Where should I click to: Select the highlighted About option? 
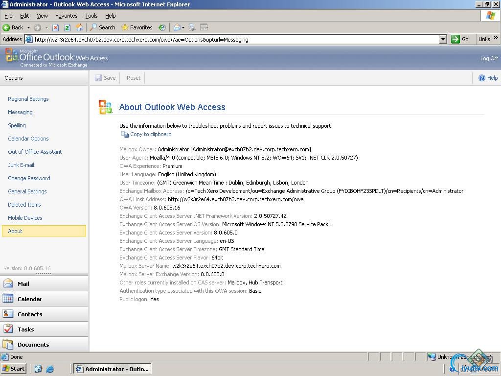[44, 231]
